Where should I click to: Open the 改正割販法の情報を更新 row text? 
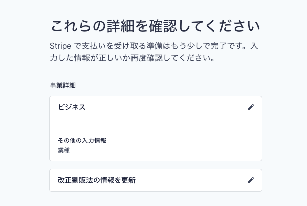coord(97,180)
